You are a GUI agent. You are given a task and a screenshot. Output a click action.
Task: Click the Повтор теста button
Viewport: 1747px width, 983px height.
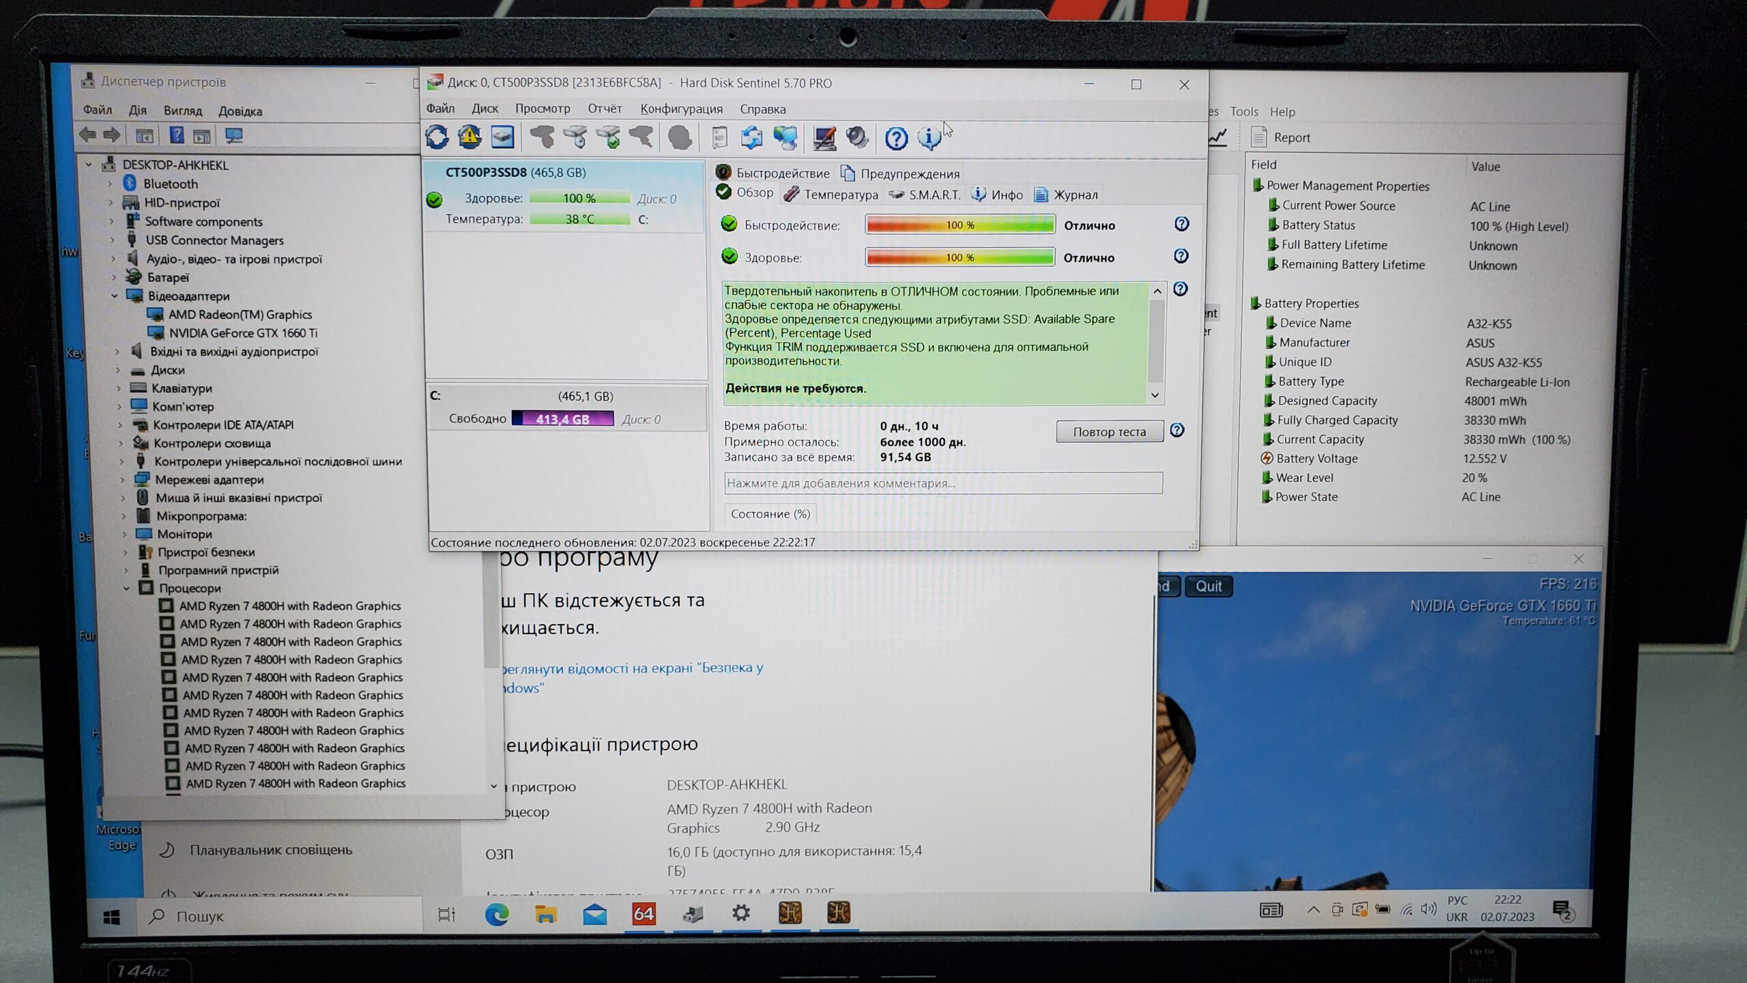click(1109, 431)
